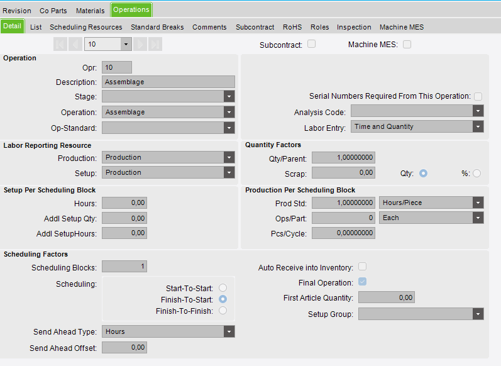Click the setup Hours field

tap(124, 202)
